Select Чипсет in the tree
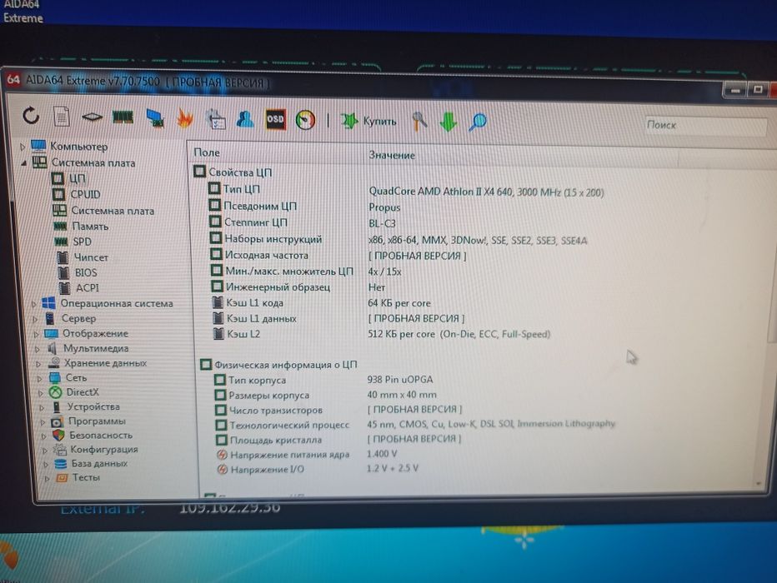The height and width of the screenshot is (583, 777). click(x=91, y=257)
